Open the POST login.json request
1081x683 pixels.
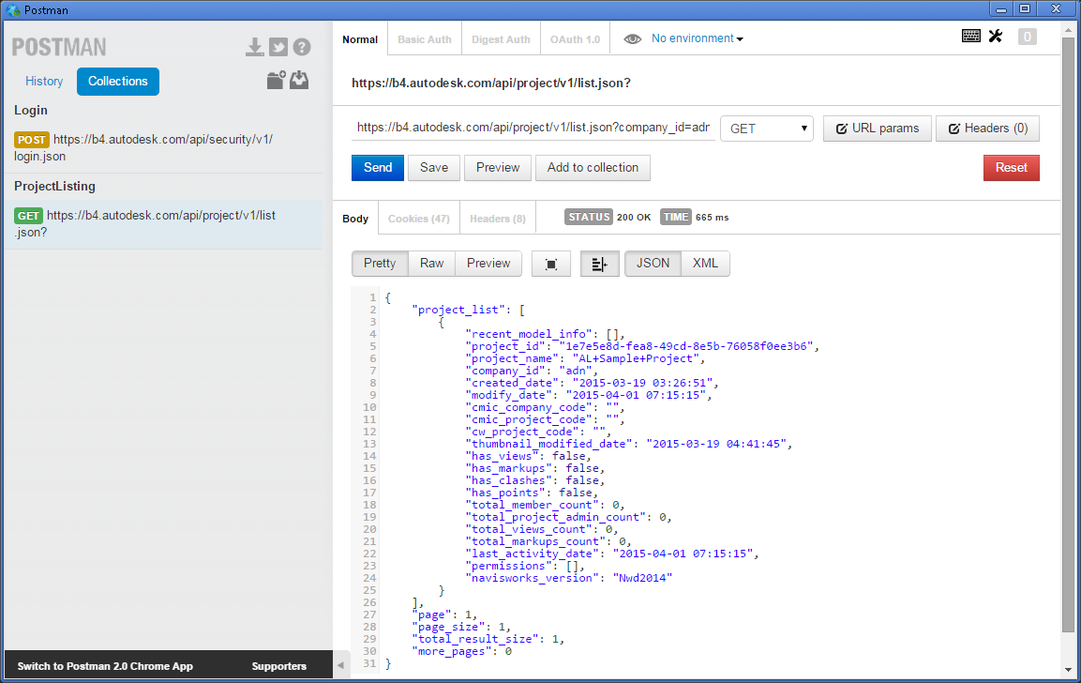pos(163,147)
